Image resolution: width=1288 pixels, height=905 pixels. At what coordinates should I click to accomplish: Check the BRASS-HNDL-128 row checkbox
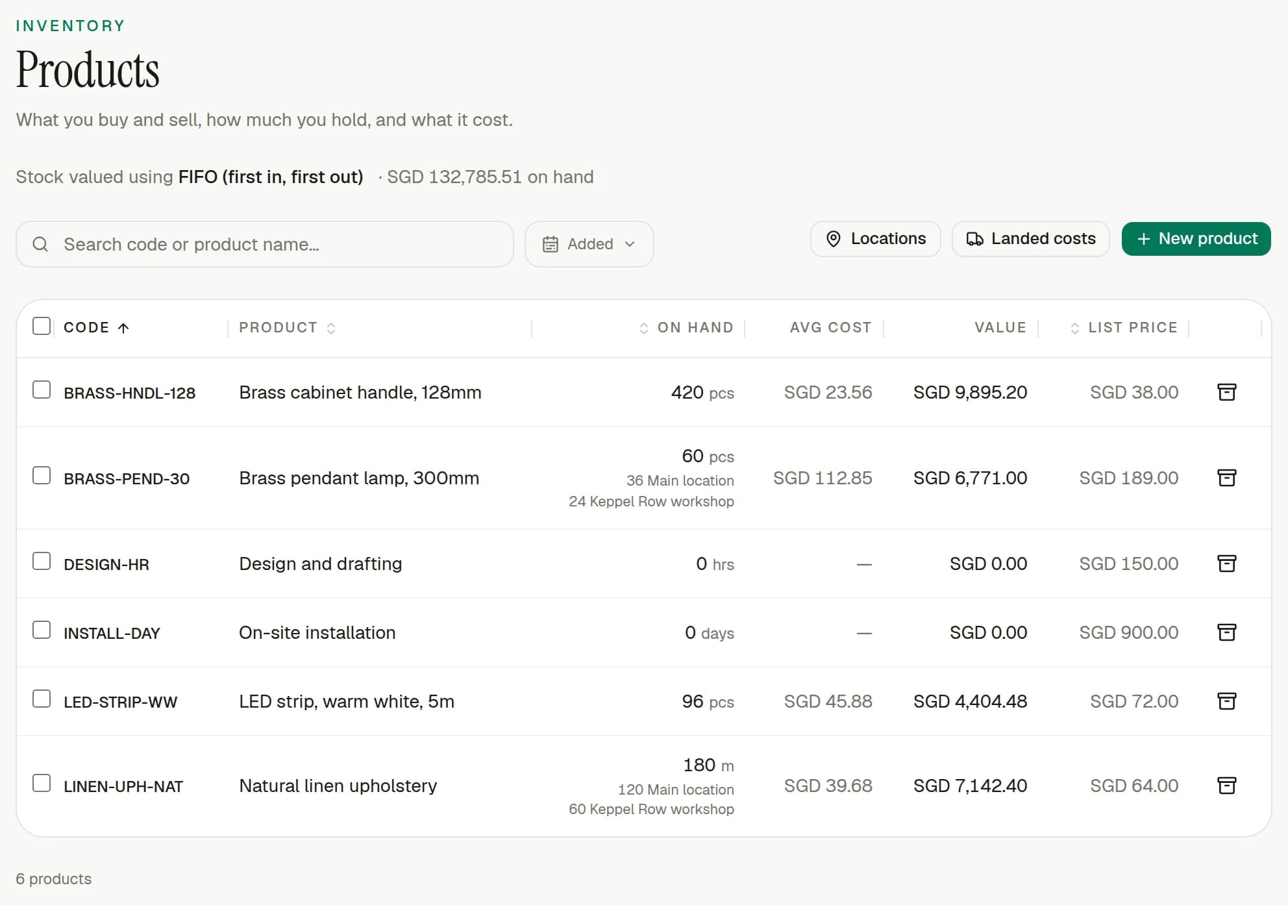42,390
